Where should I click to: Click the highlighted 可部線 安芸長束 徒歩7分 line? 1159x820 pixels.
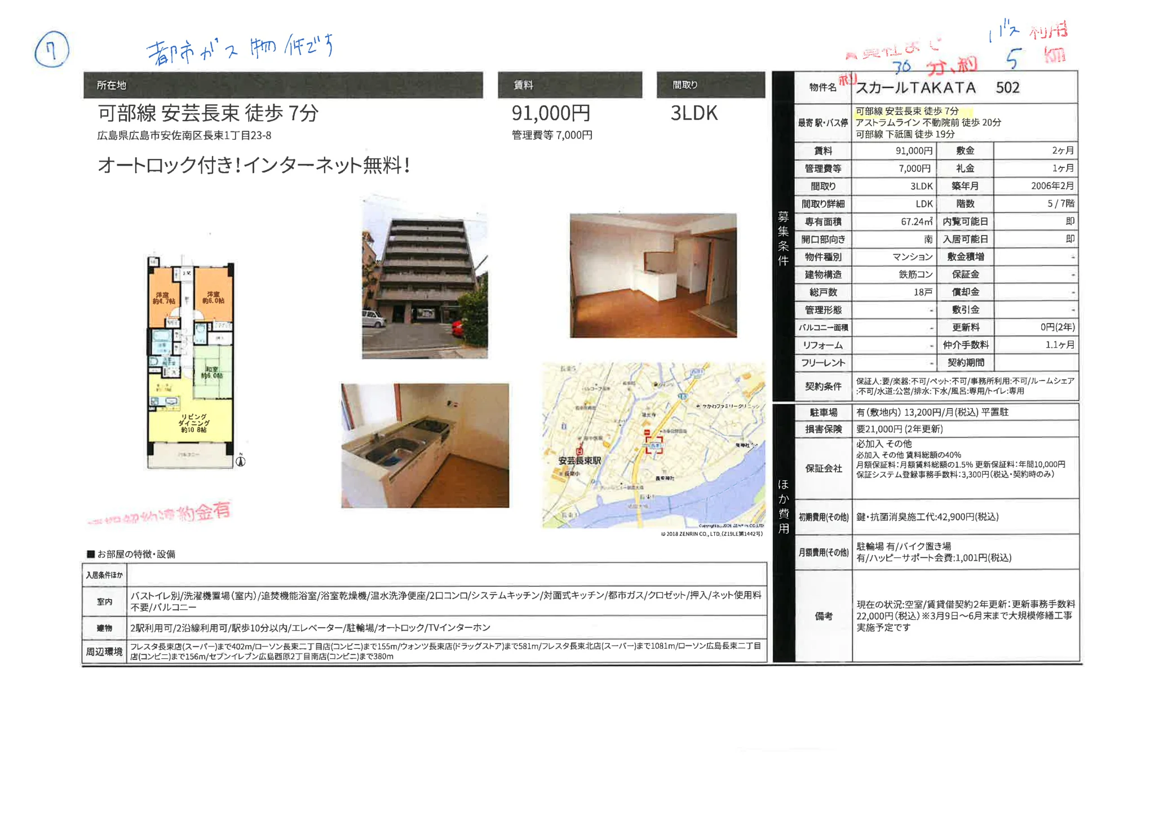click(907, 112)
